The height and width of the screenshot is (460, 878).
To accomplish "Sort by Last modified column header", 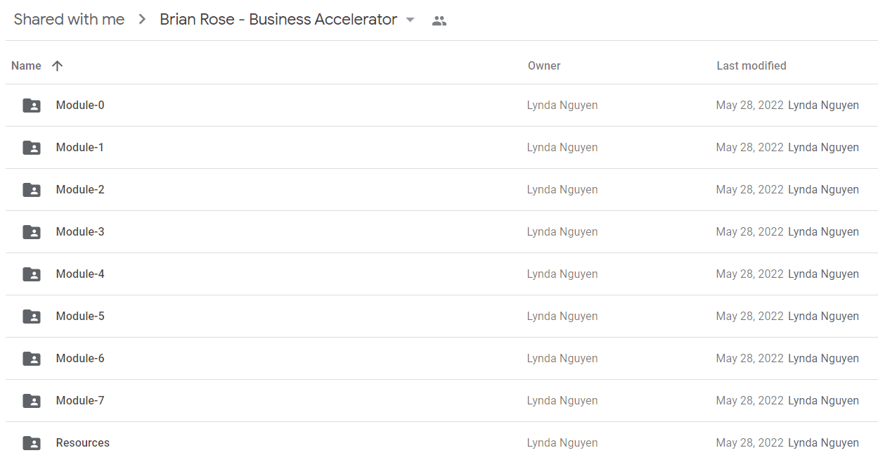I will (751, 65).
